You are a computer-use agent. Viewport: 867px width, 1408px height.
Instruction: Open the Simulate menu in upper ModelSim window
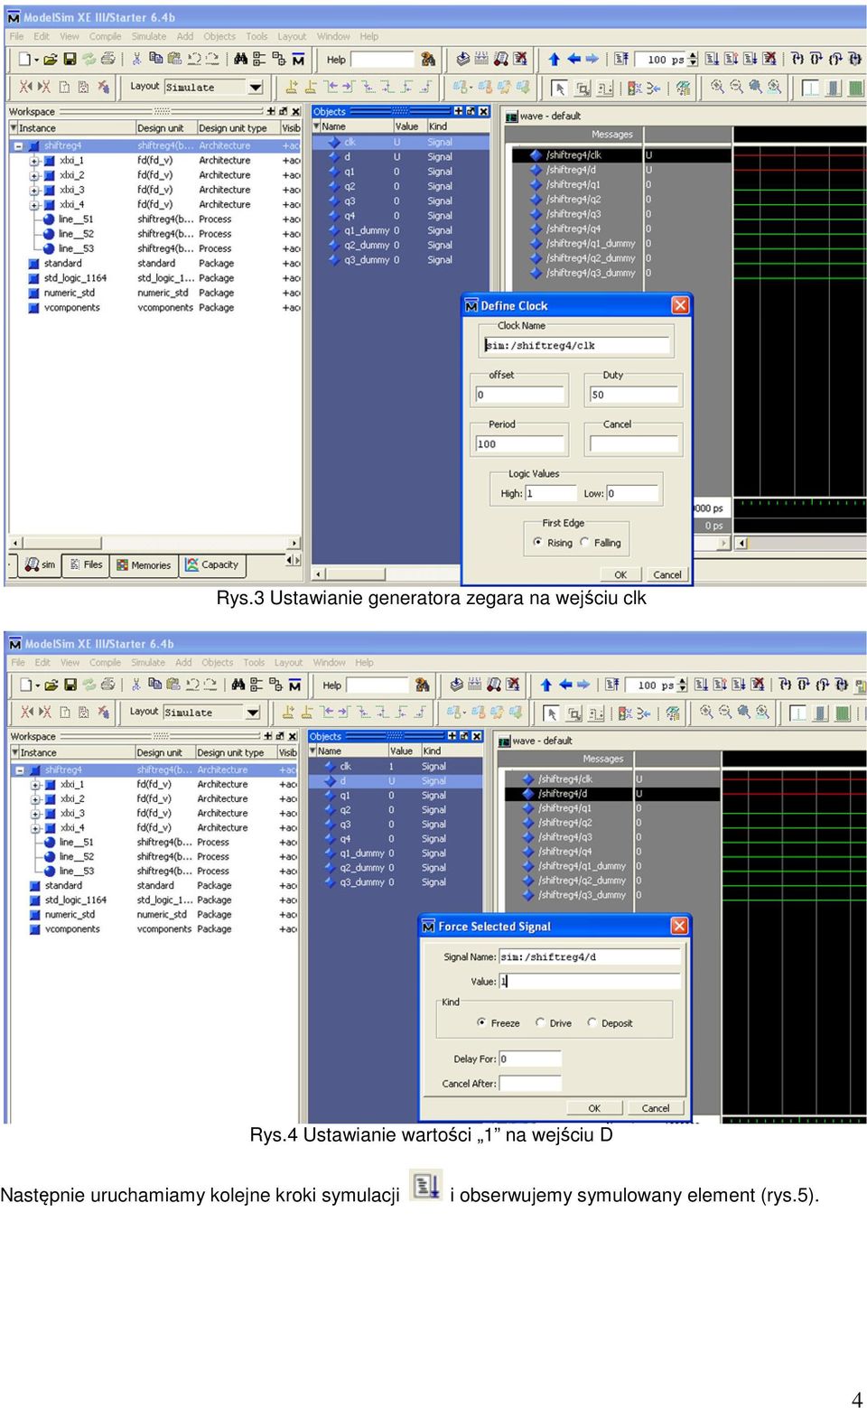pyautogui.click(x=149, y=37)
